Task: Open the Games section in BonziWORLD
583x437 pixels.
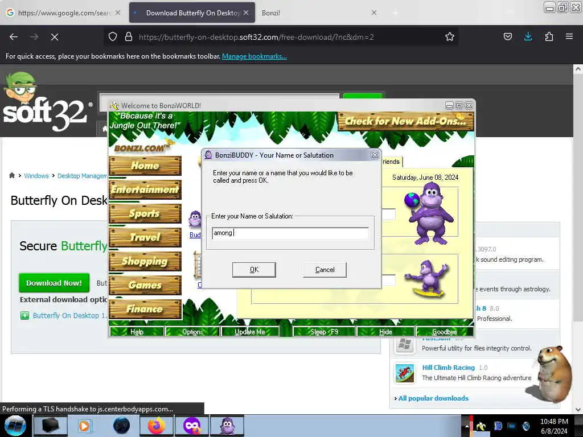Action: pos(145,285)
